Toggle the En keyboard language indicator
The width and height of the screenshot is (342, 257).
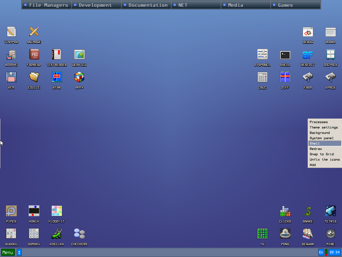click(321, 252)
